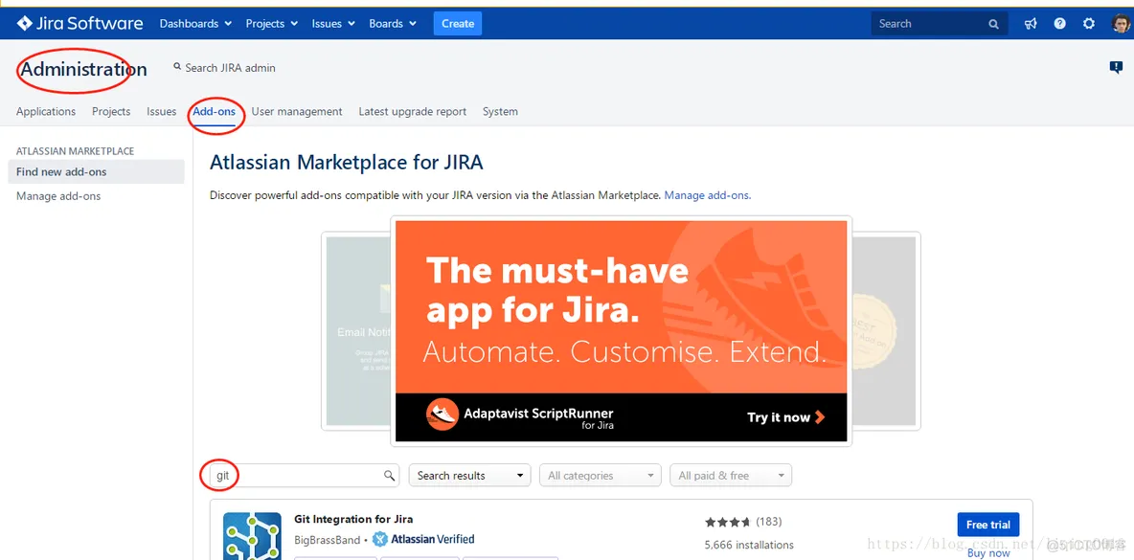Expand the All categories dropdown
Screen dimensions: 1134x560
coord(601,476)
